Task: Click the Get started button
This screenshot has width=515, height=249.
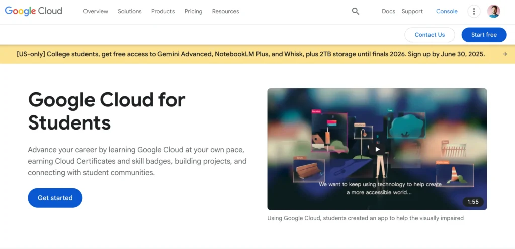Action: pos(55,198)
